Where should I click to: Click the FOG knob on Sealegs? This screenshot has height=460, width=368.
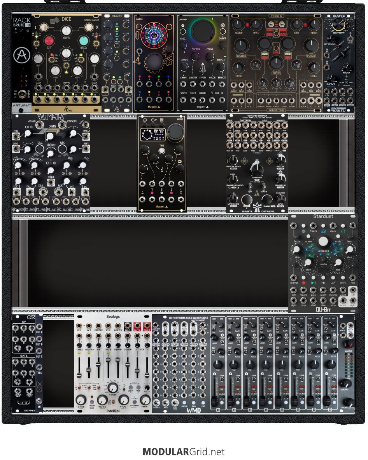point(124,400)
